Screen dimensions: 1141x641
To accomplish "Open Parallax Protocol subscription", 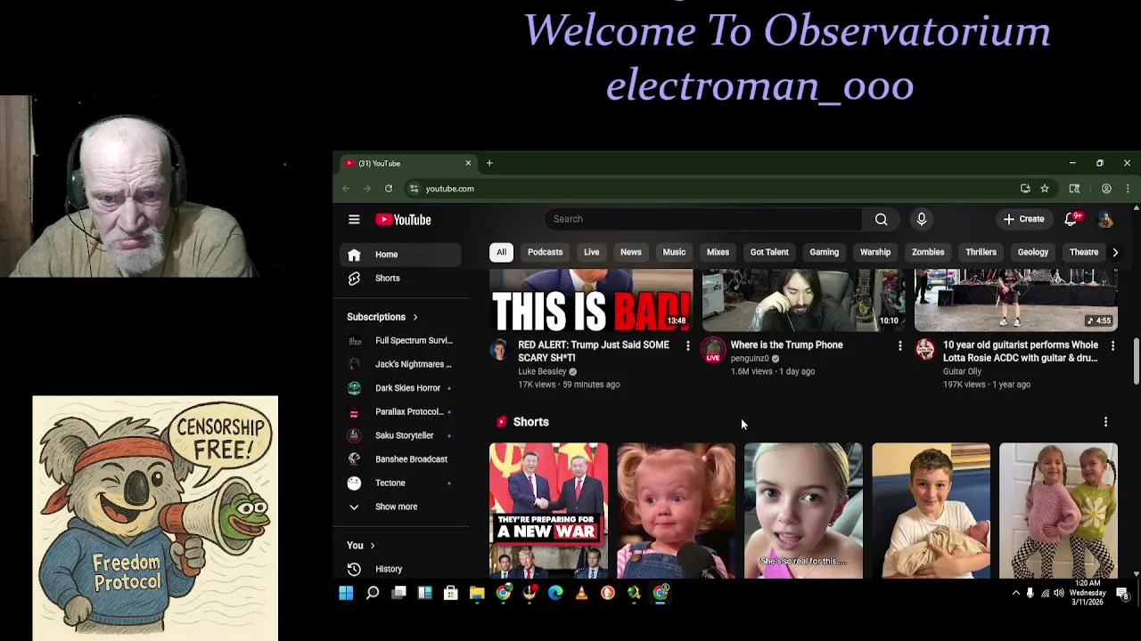I will (399, 411).
